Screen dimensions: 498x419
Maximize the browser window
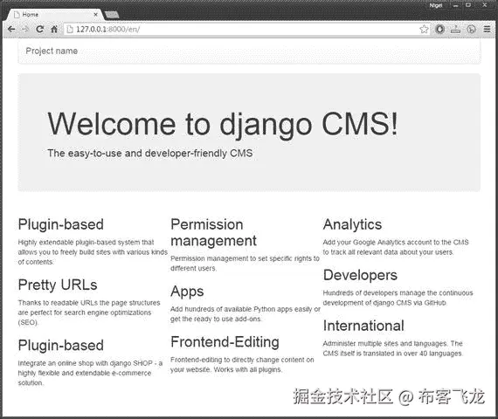point(468,5)
